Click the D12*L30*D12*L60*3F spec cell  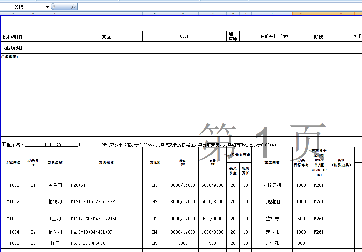pos(106,201)
